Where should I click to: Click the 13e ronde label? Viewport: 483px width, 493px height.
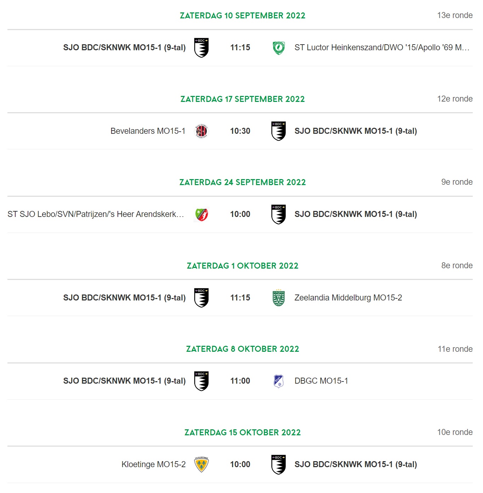point(455,15)
